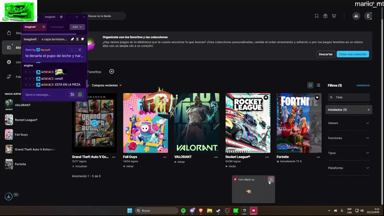The height and width of the screenshot is (216, 384).
Task: Toggle microphone icon in system tray
Action: coord(342,211)
